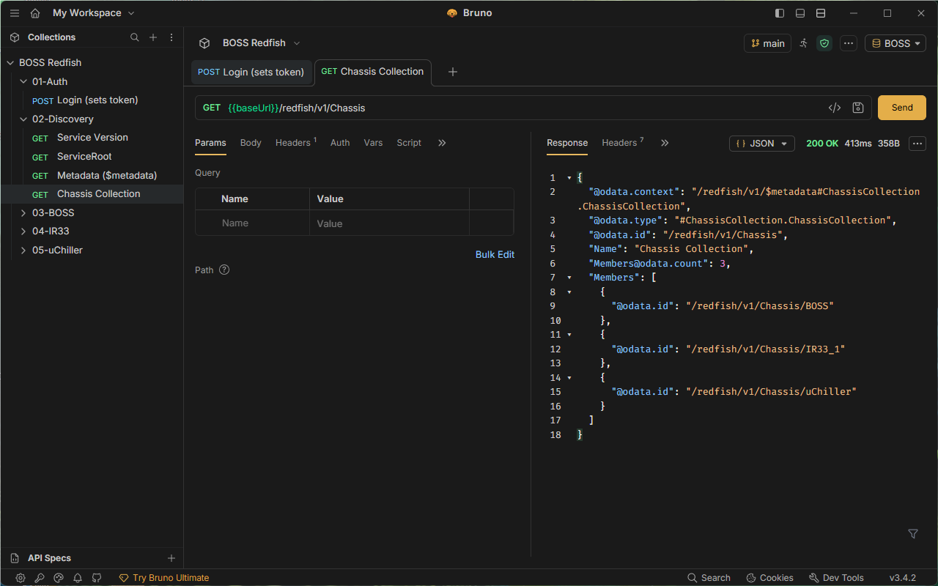938x586 pixels.
Task: Open the response Headers tab
Action: point(623,143)
